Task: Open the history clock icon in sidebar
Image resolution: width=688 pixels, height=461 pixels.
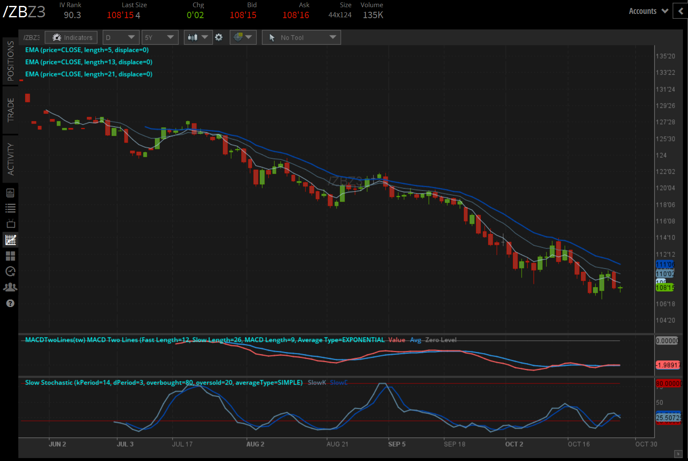Action: 11,271
